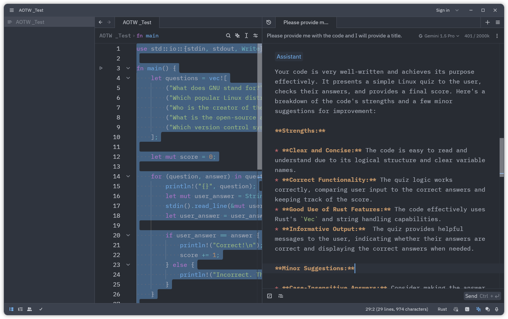Open the Gemini 1.5 Pro model selector
Image resolution: width=508 pixels, height=319 pixels.
(x=438, y=35)
